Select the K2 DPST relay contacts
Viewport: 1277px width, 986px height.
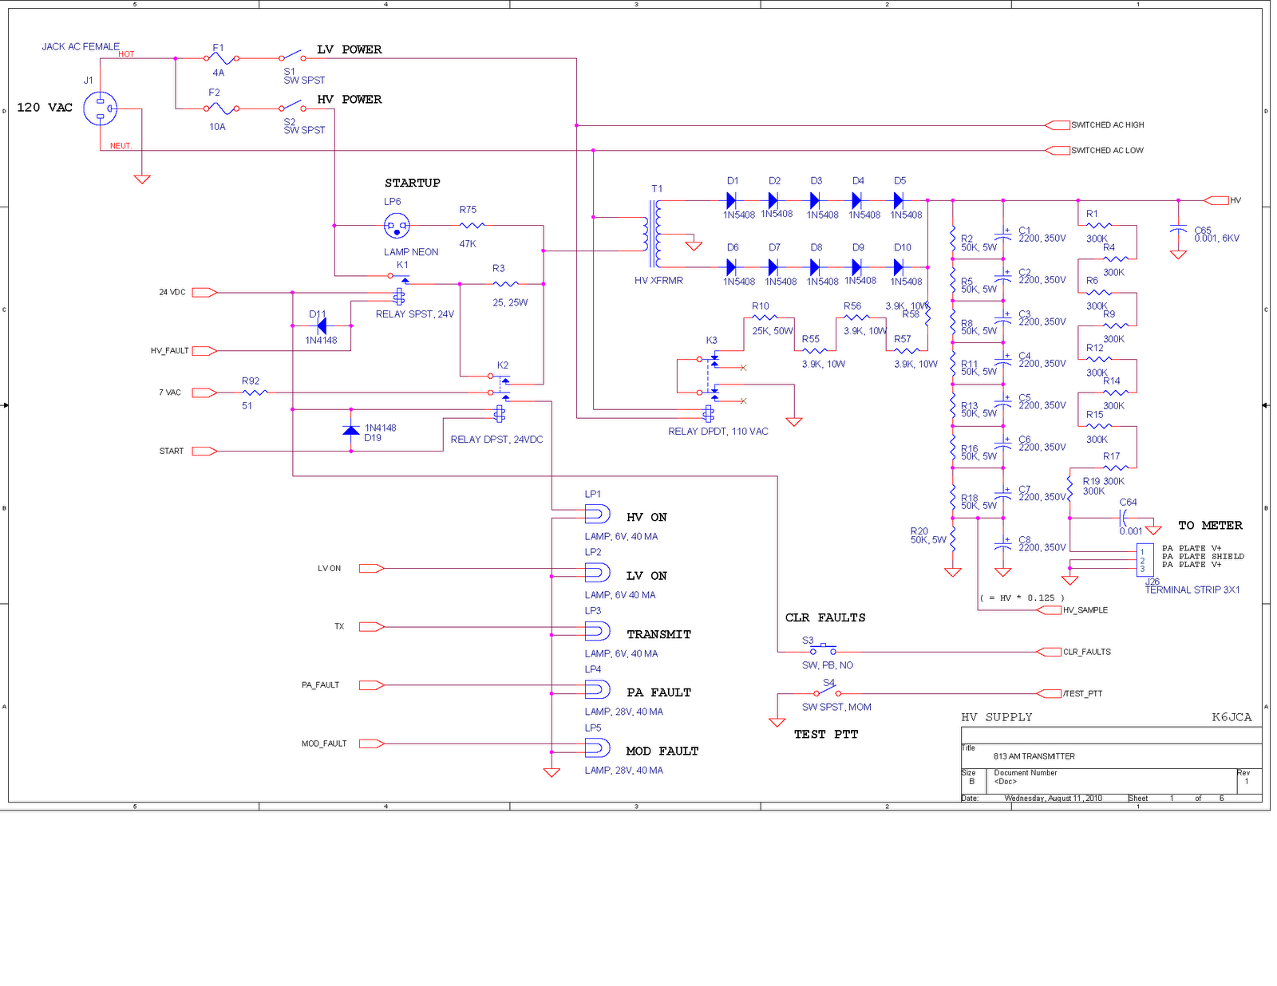click(500, 385)
